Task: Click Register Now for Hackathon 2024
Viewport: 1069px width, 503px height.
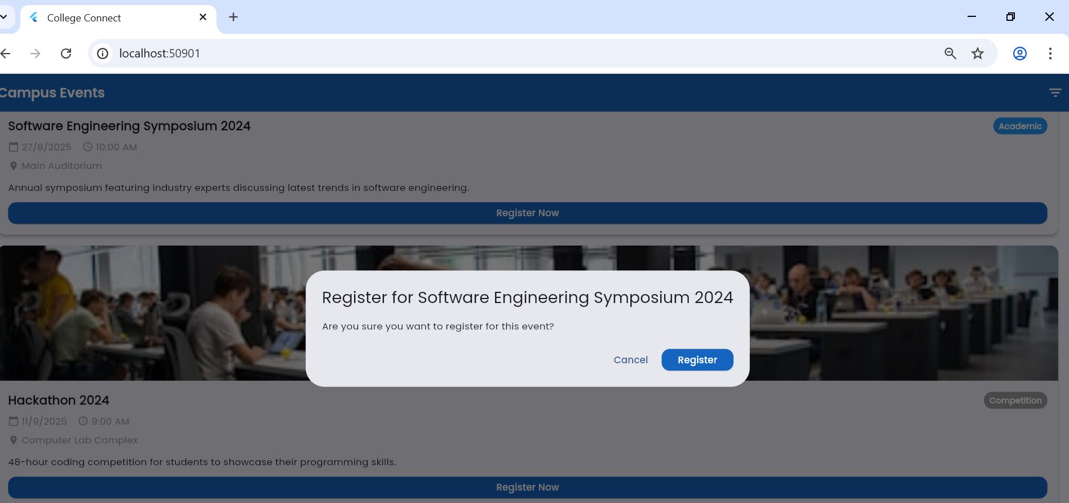Action: click(527, 487)
